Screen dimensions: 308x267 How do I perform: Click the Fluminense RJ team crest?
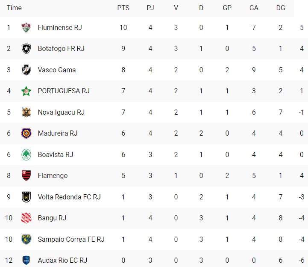(26, 27)
